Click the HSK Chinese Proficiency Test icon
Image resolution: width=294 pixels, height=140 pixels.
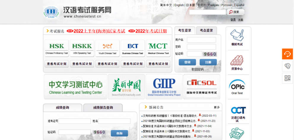[x=56, y=48]
